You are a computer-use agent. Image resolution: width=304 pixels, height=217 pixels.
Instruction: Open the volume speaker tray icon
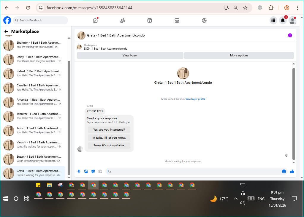click(x=243, y=203)
